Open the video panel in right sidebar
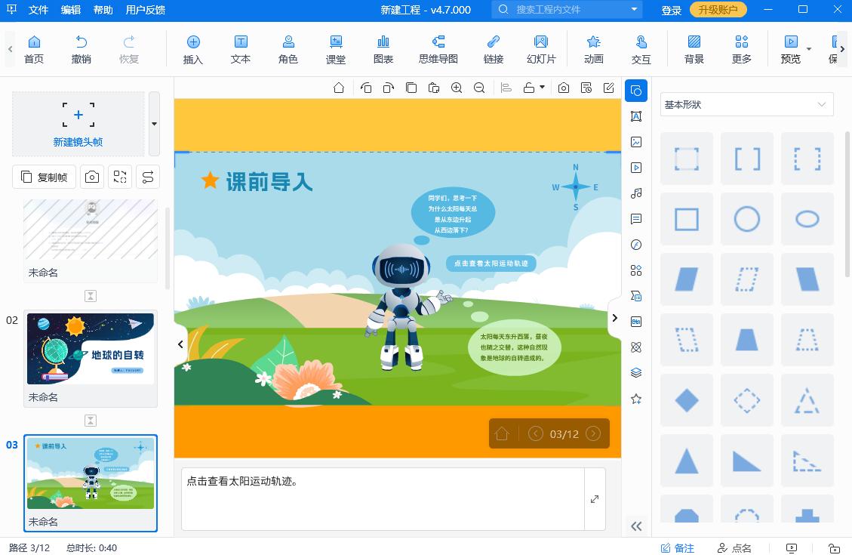This screenshot has height=555, width=852. click(636, 168)
